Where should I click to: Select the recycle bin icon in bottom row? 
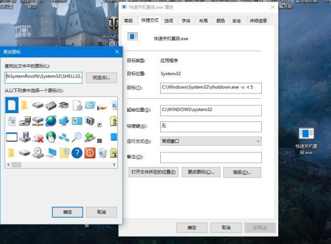[x=103, y=153]
